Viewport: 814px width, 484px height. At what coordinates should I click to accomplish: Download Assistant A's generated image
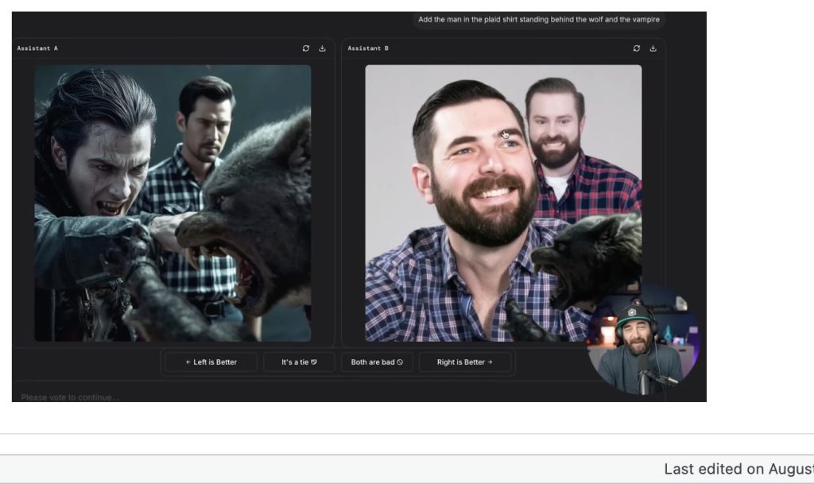[323, 48]
